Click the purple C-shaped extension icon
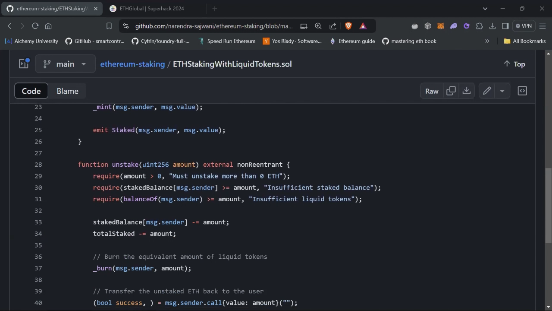 (x=466, y=26)
